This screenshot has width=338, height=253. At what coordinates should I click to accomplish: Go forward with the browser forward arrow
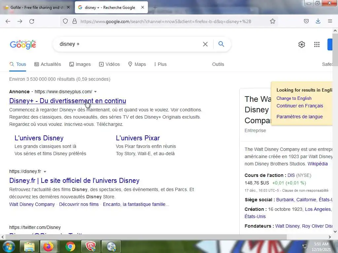click(x=20, y=21)
